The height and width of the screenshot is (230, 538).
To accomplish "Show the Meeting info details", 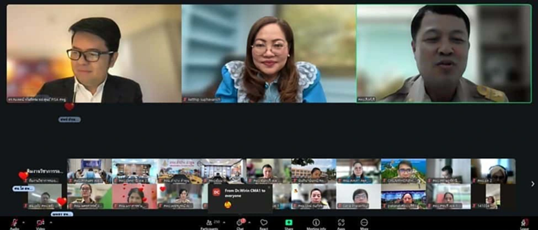I will coord(316,223).
